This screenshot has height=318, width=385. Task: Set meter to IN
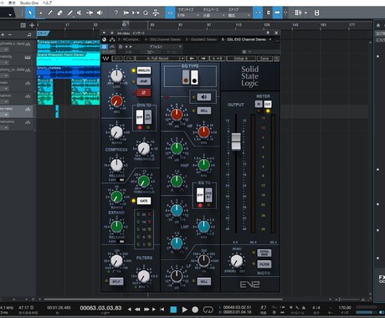(x=259, y=104)
